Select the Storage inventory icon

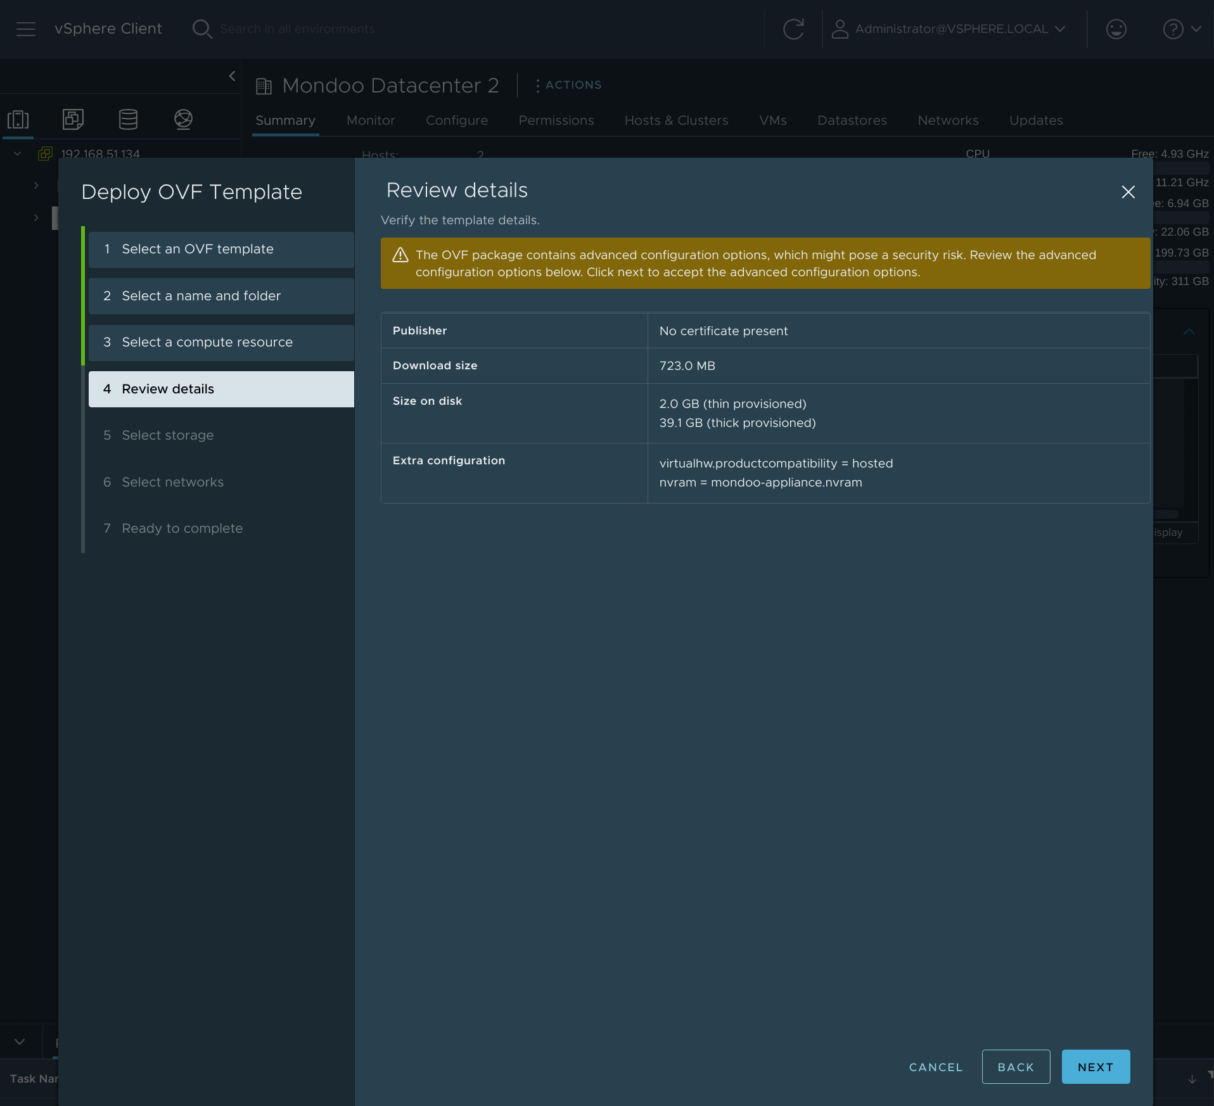coord(128,119)
